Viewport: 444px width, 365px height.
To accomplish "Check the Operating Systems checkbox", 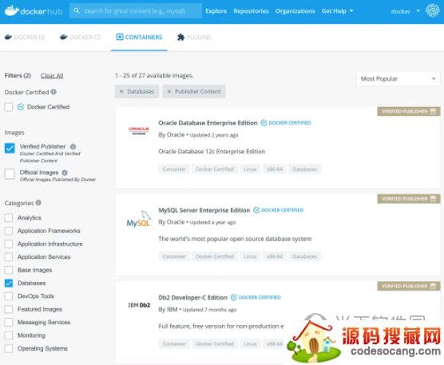I will (x=9, y=348).
